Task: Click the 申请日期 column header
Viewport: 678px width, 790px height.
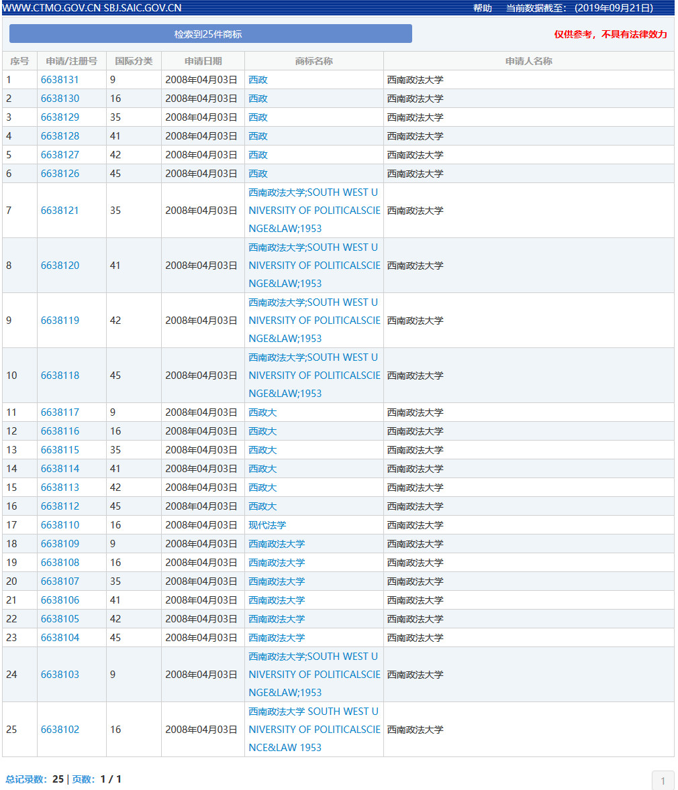Action: pos(203,61)
